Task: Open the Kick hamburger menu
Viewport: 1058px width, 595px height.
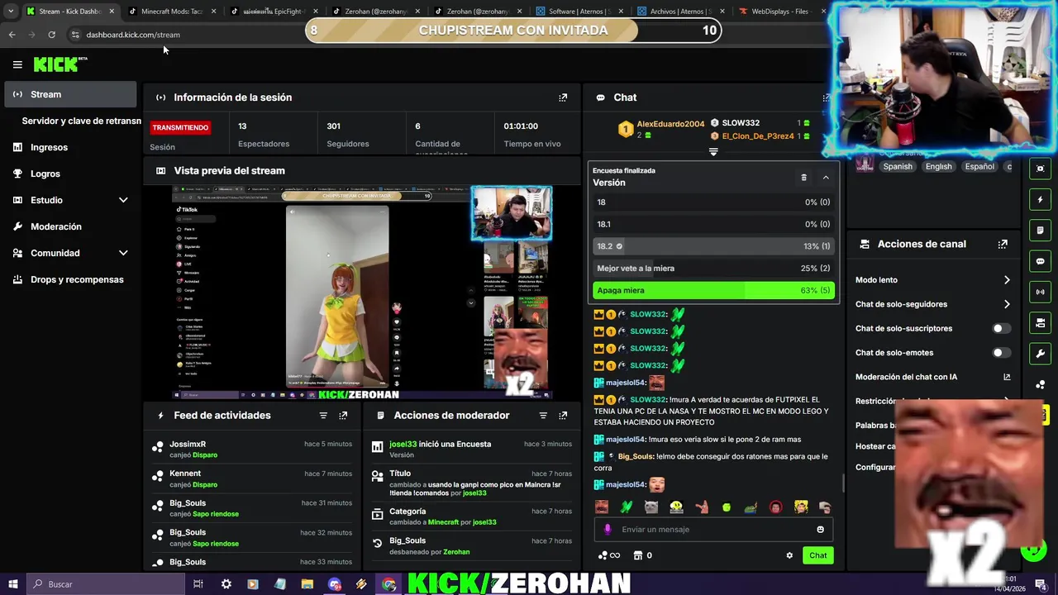Action: tap(17, 64)
